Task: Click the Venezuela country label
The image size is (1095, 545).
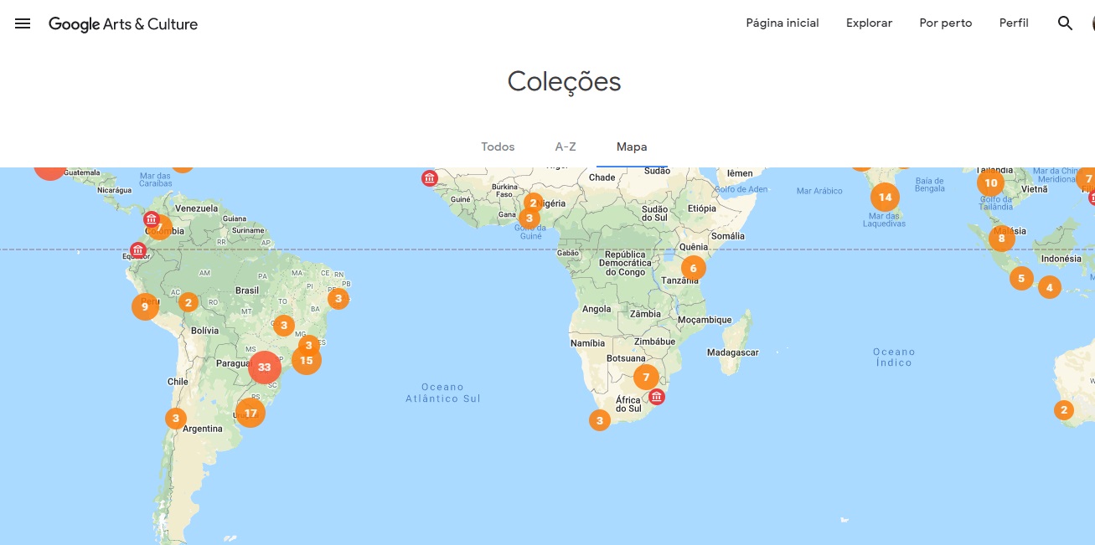Action: tap(196, 208)
